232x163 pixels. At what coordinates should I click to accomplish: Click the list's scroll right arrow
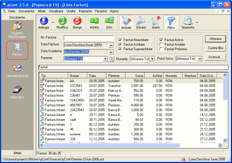click(220, 145)
